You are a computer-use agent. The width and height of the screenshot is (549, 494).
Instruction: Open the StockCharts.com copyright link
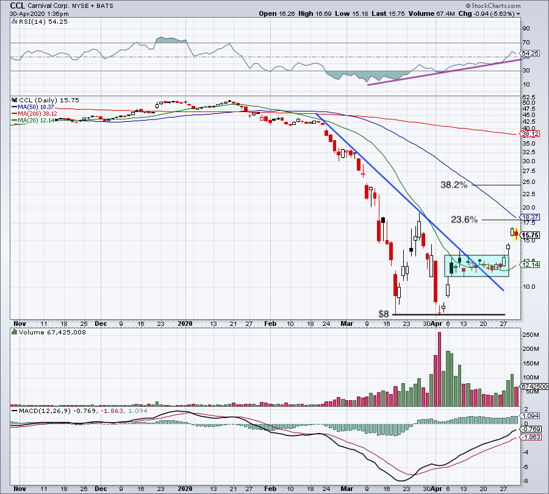pyautogui.click(x=493, y=5)
